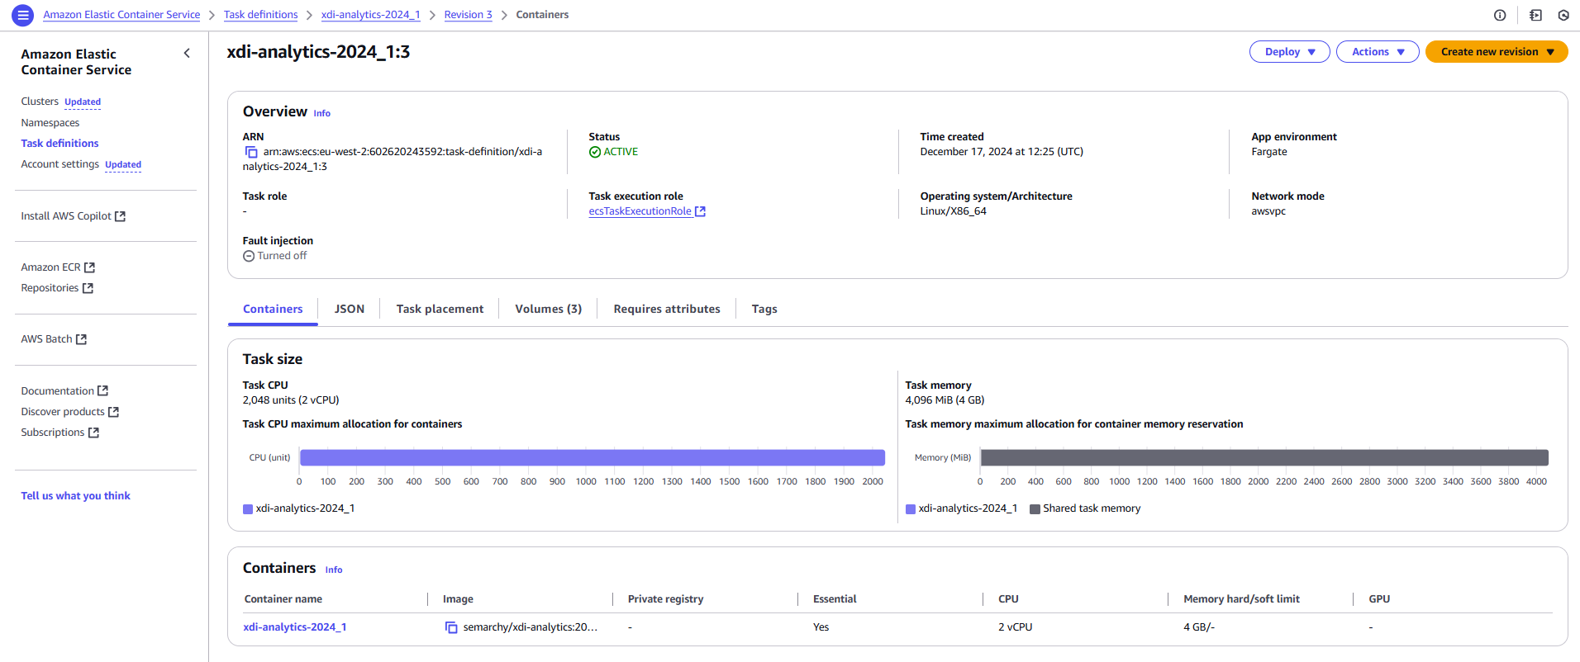Collapse the side navigation panel
The image size is (1580, 662).
[187, 53]
